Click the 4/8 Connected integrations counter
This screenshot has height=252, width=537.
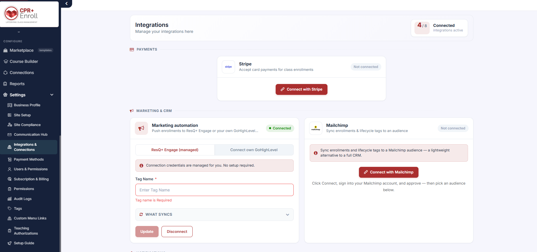click(439, 28)
